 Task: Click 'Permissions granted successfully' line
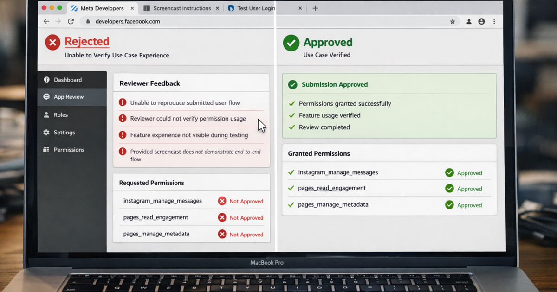click(345, 104)
